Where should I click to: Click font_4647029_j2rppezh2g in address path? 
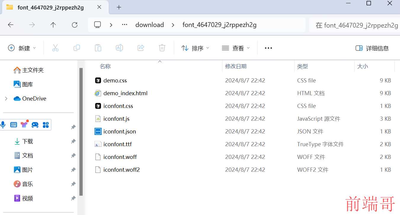(x=220, y=25)
